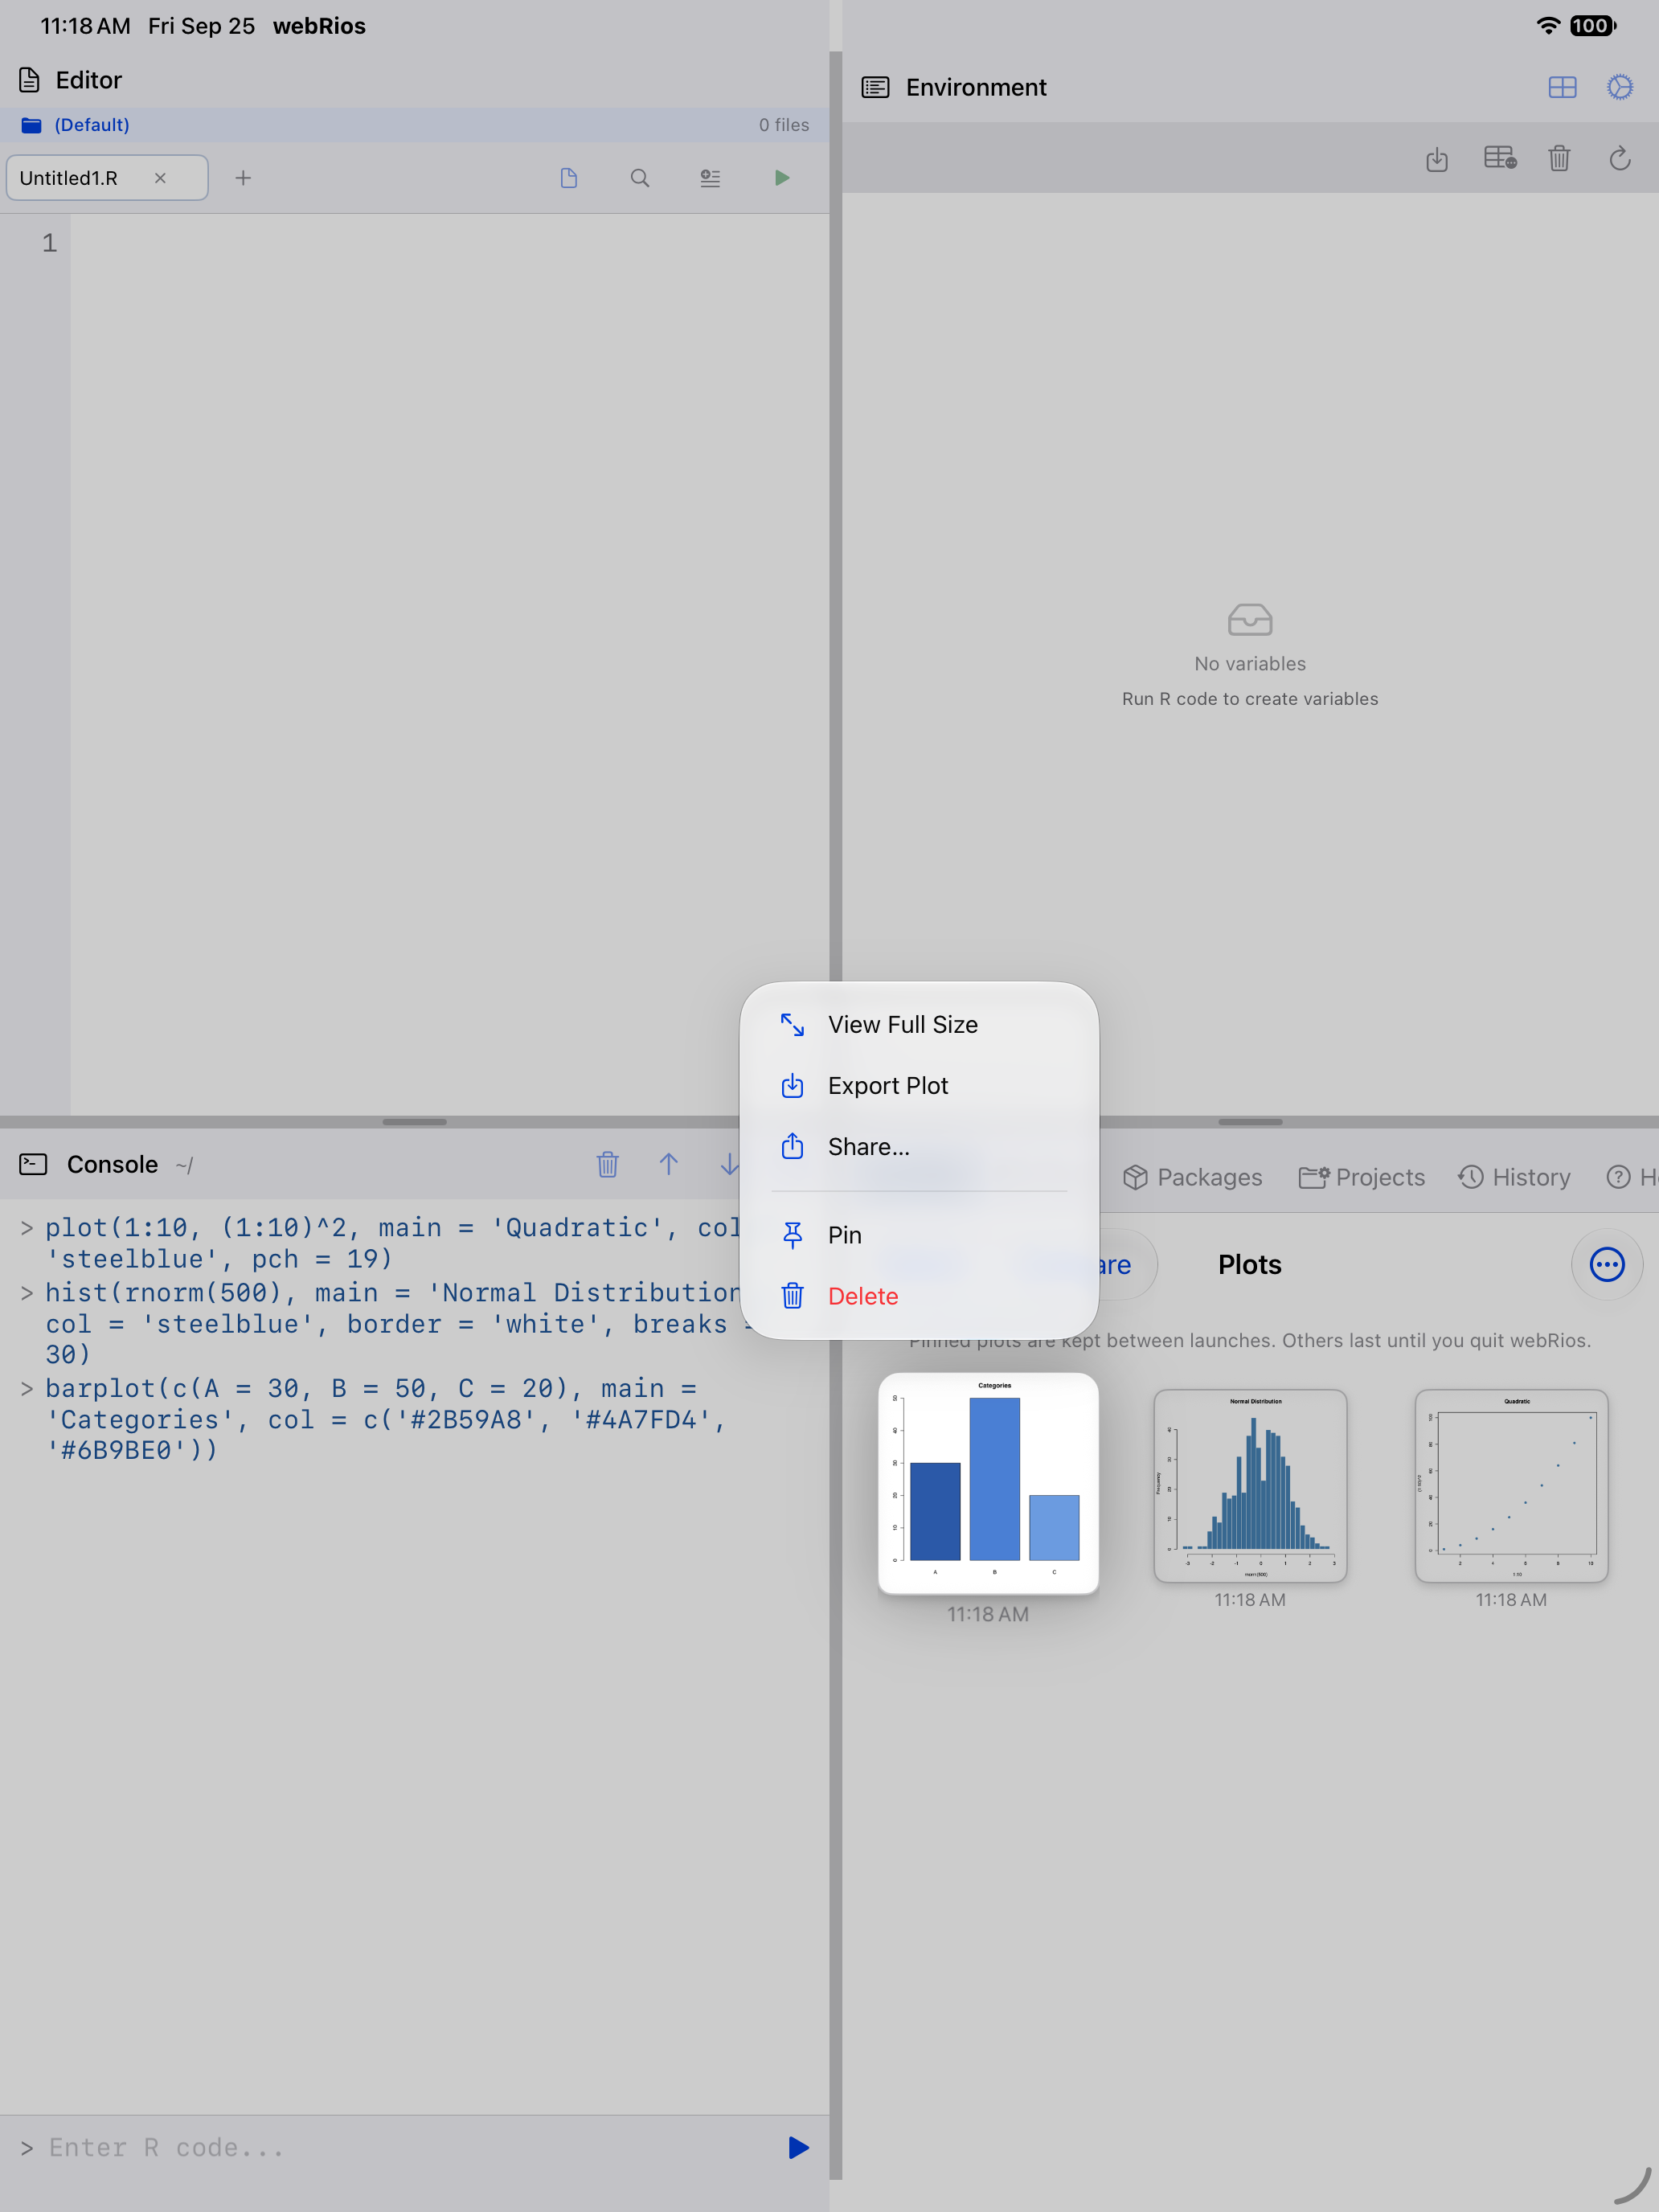Select the Categories bar plot thumbnail

pos(988,1483)
